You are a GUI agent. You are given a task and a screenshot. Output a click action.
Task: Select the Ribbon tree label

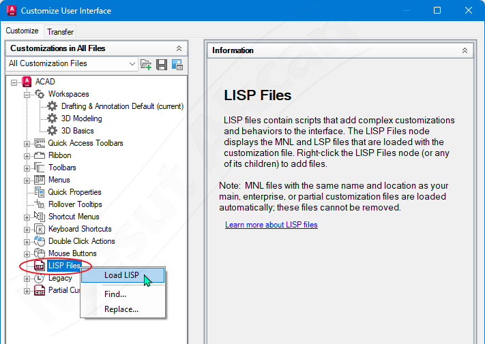point(60,155)
